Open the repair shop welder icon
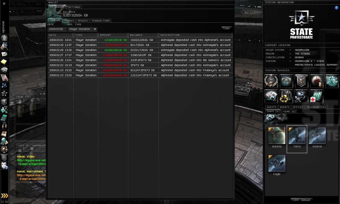340x204 pixels. pyautogui.click(x=301, y=96)
